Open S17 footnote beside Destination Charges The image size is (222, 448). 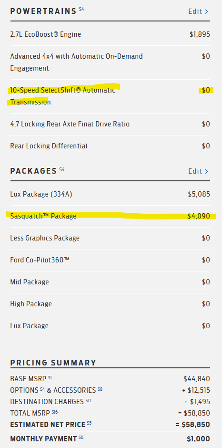tap(88, 400)
